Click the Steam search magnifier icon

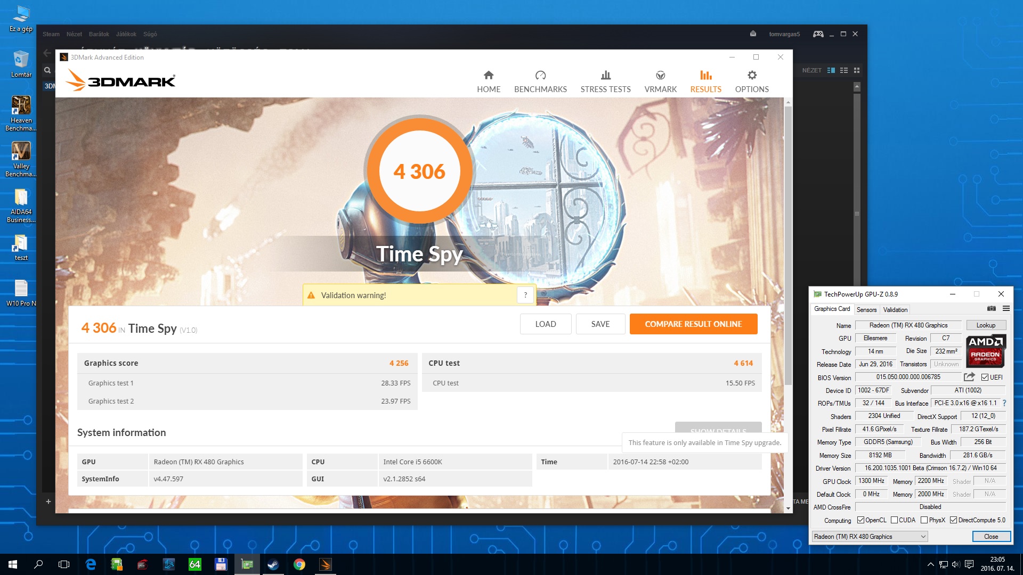47,70
